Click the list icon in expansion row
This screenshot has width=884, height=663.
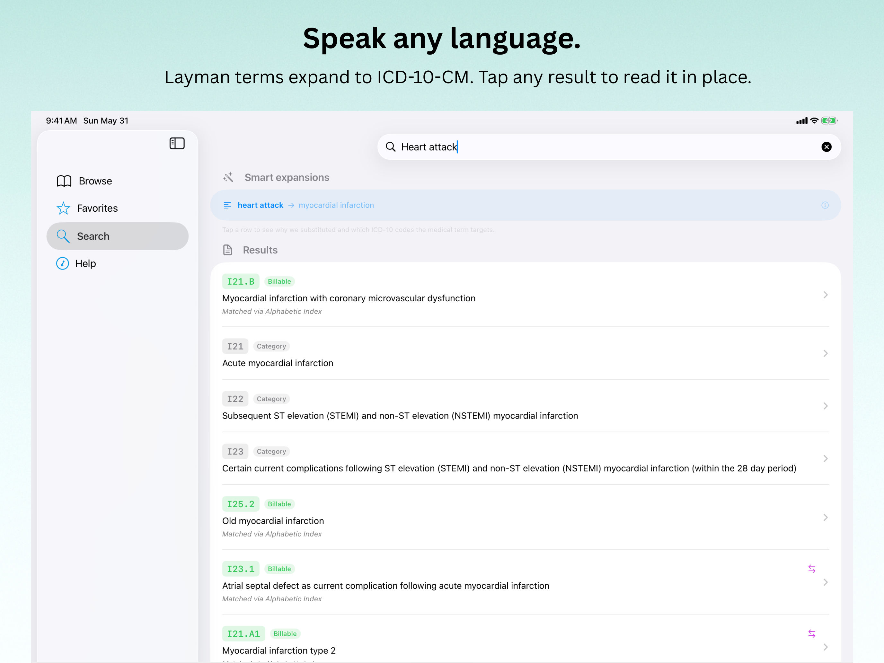tap(227, 205)
